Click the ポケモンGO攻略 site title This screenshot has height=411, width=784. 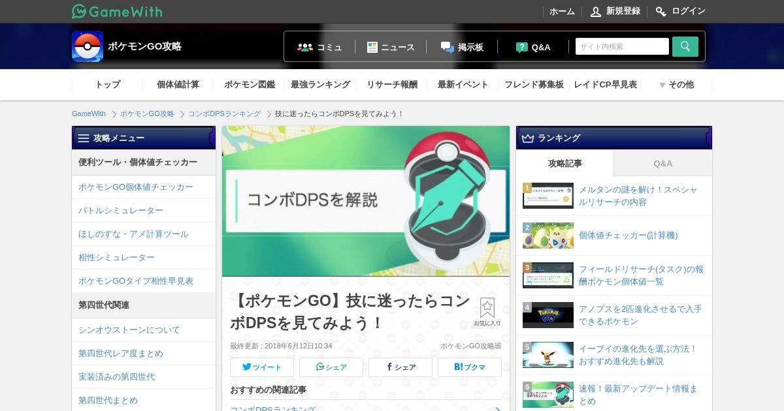pos(144,46)
